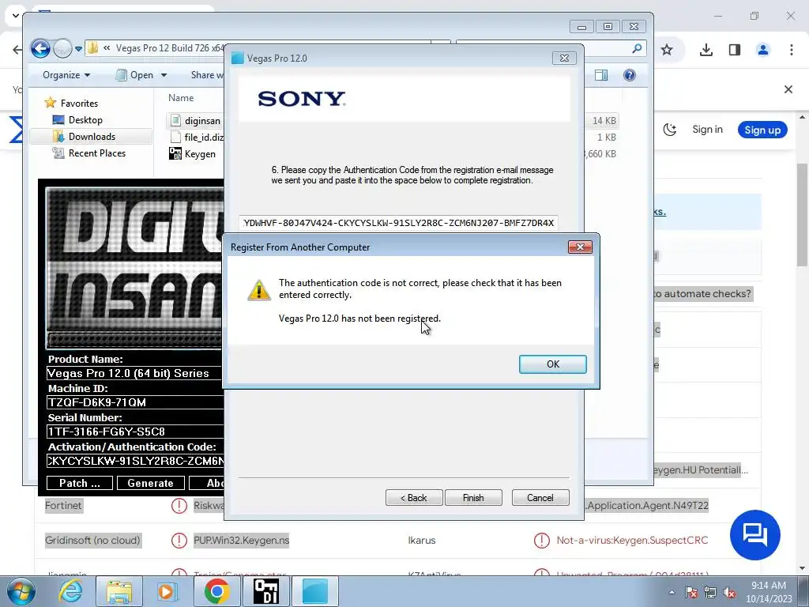Open the Organize menu in Explorer
The image size is (809, 607).
pyautogui.click(x=66, y=75)
